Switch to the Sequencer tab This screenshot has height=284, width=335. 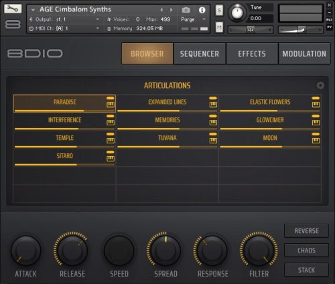pyautogui.click(x=200, y=54)
